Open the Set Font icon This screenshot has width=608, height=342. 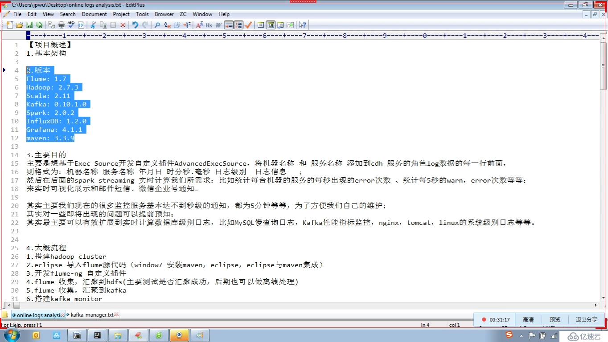click(x=199, y=25)
